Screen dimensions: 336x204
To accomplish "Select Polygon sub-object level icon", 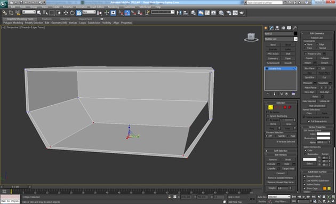I will (x=285, y=107).
